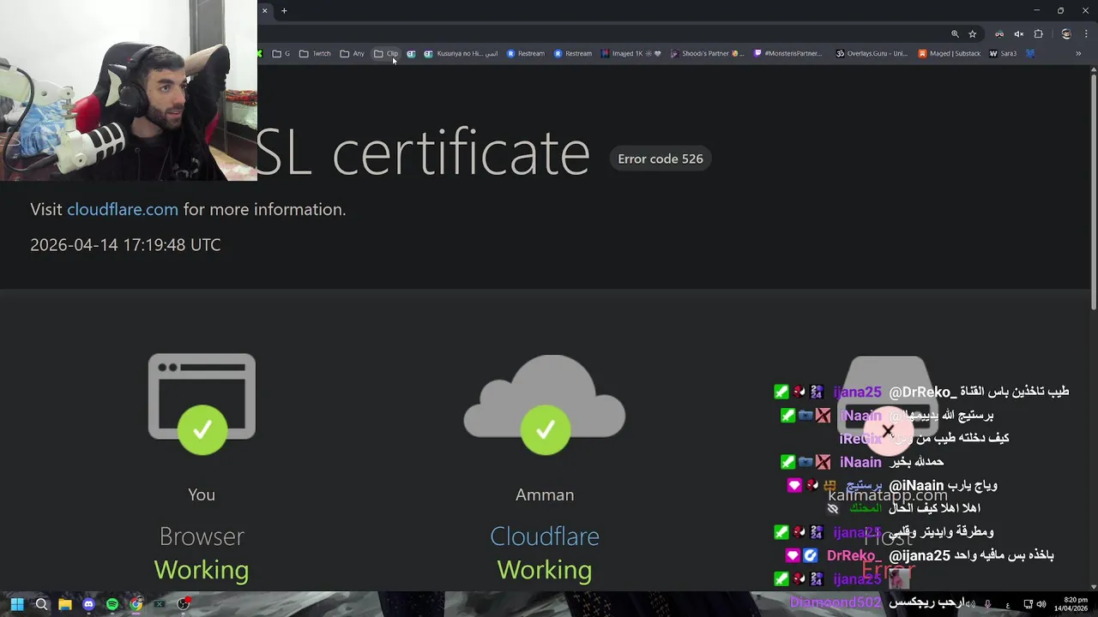Toggle the tab mute speaker icon
The width and height of the screenshot is (1098, 617).
pyautogui.click(x=1019, y=34)
